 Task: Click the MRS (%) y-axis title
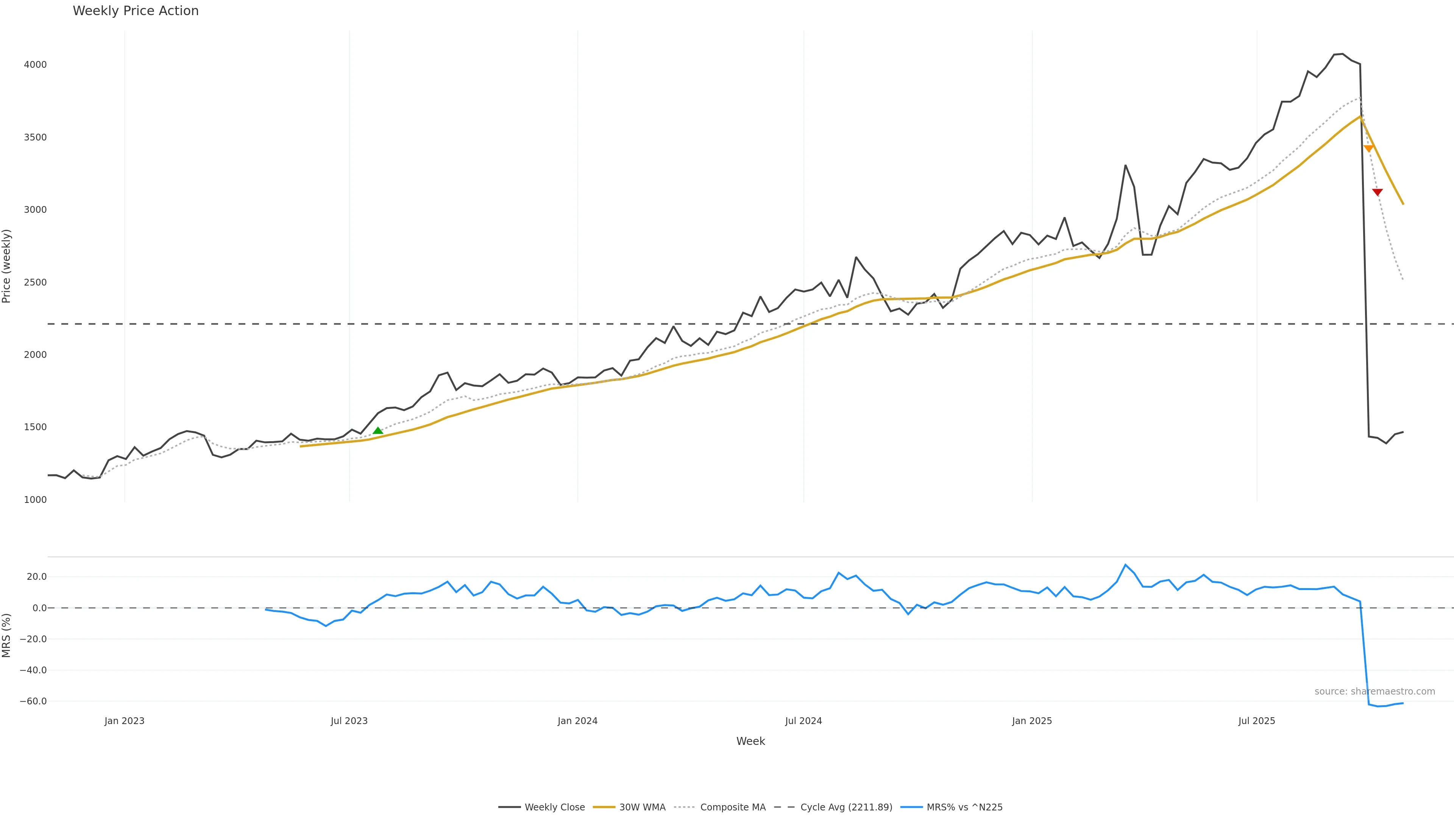pos(7,635)
